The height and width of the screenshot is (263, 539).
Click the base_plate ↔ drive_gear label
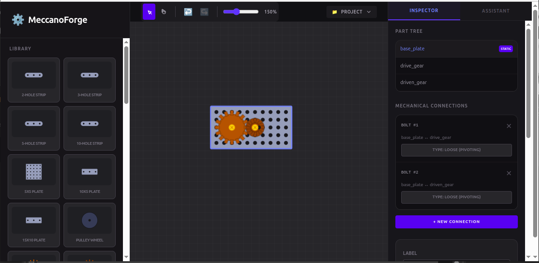click(x=426, y=137)
